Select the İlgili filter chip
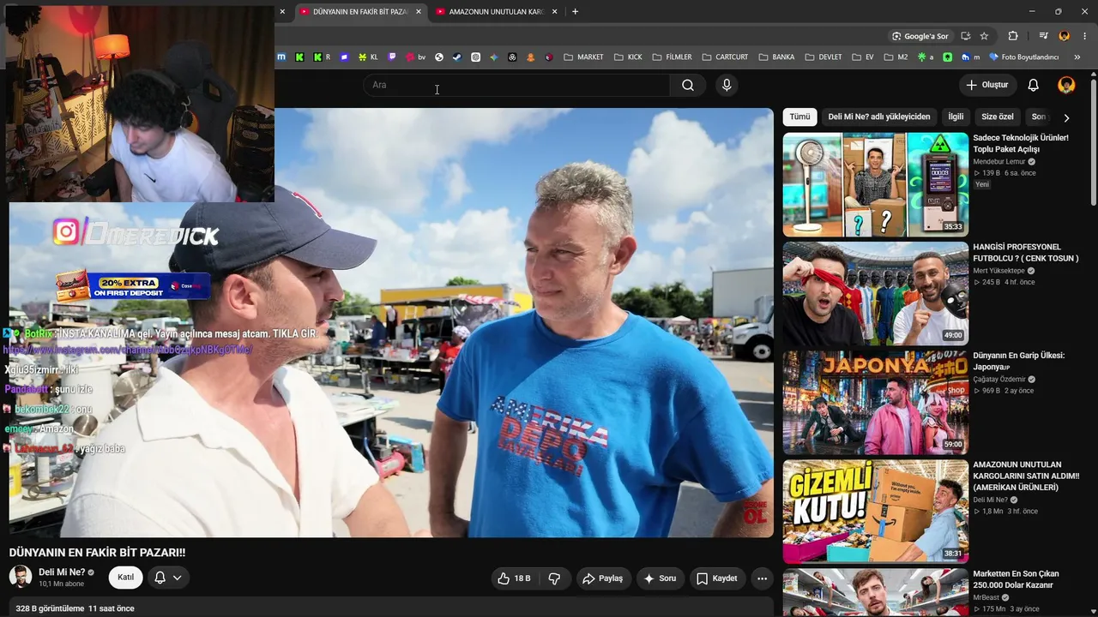This screenshot has height=617, width=1098. [956, 117]
